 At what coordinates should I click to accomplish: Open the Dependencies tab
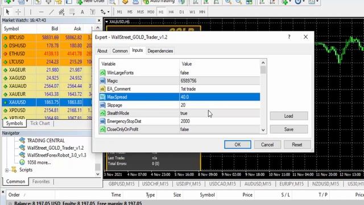160,51
